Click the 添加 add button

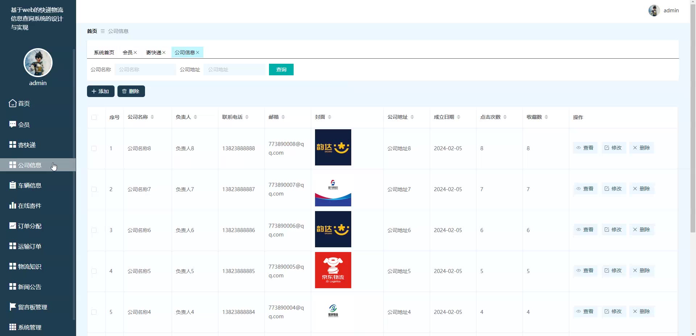tap(101, 91)
